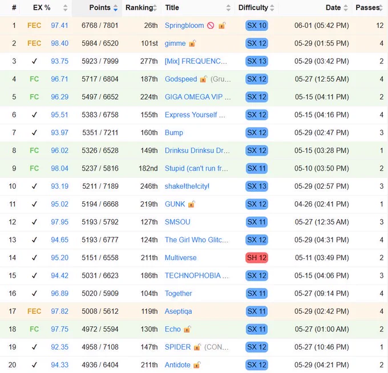Click the unlock icon next to Echo
The image size is (388, 373).
(x=187, y=329)
